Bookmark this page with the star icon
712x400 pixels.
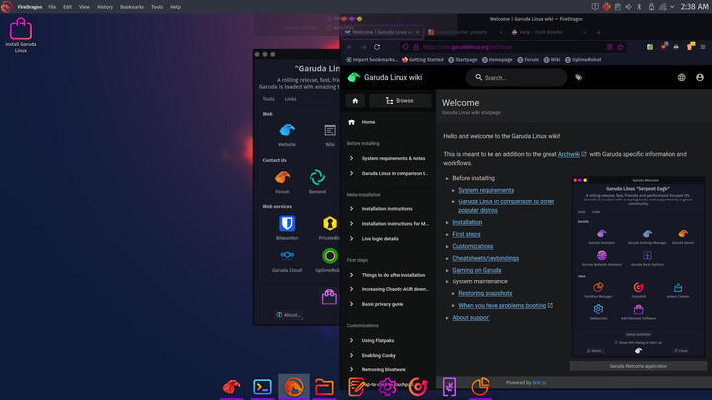pos(620,47)
